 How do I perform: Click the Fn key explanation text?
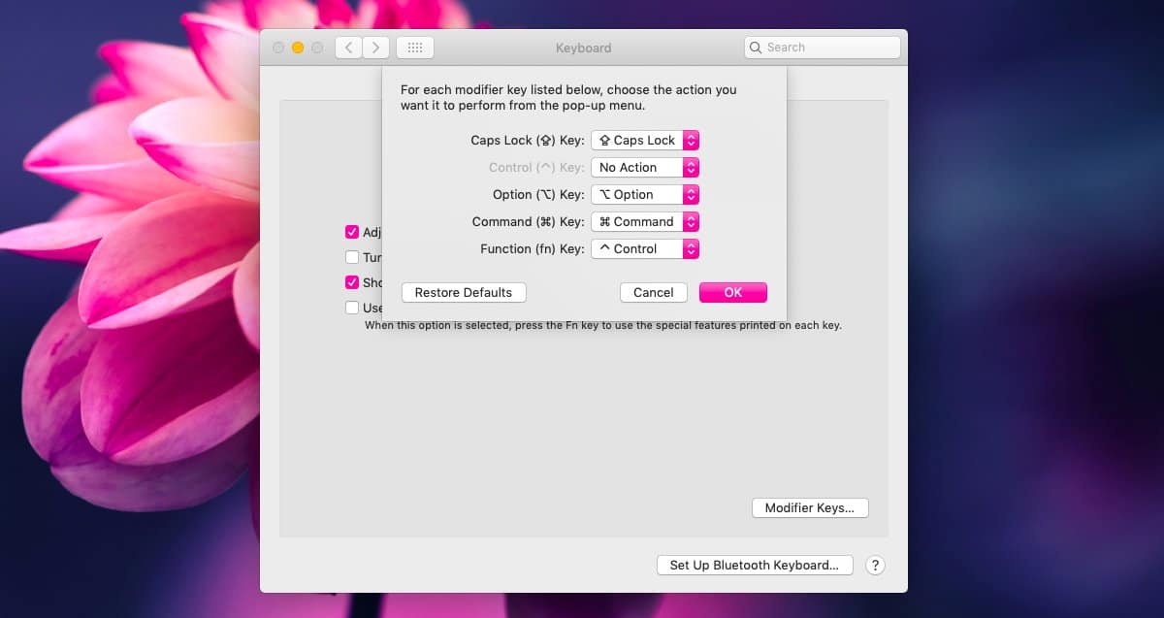click(603, 326)
